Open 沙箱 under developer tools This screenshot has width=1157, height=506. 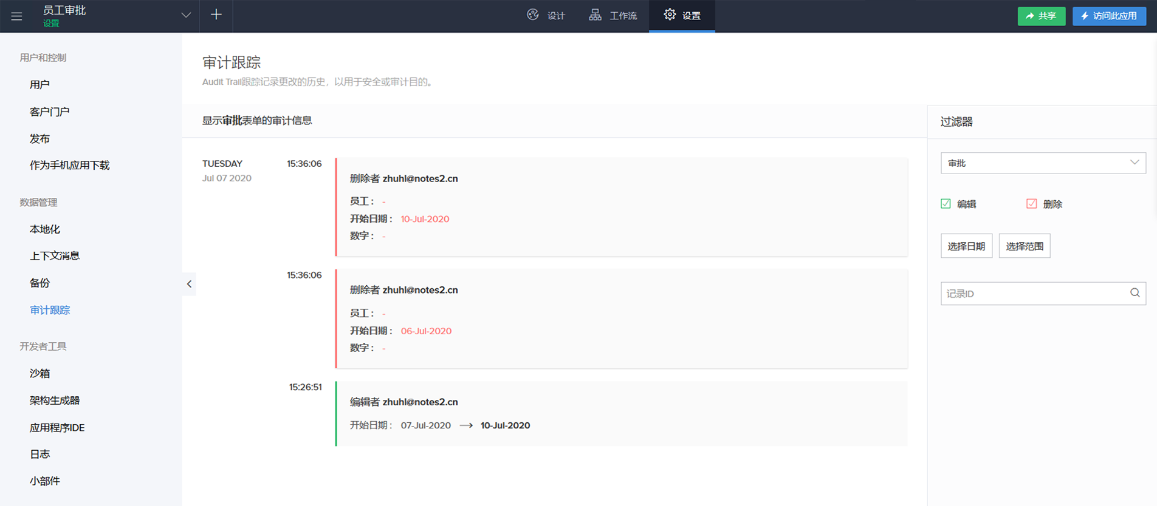click(39, 373)
